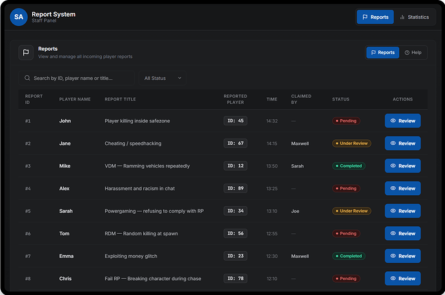Select the Reports tab in top navigation

tap(375, 17)
